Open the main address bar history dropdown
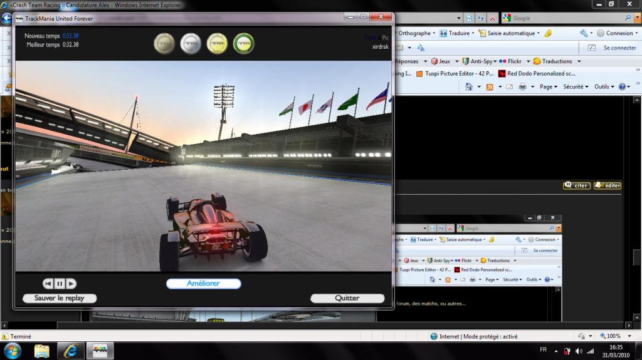 [x=458, y=18]
